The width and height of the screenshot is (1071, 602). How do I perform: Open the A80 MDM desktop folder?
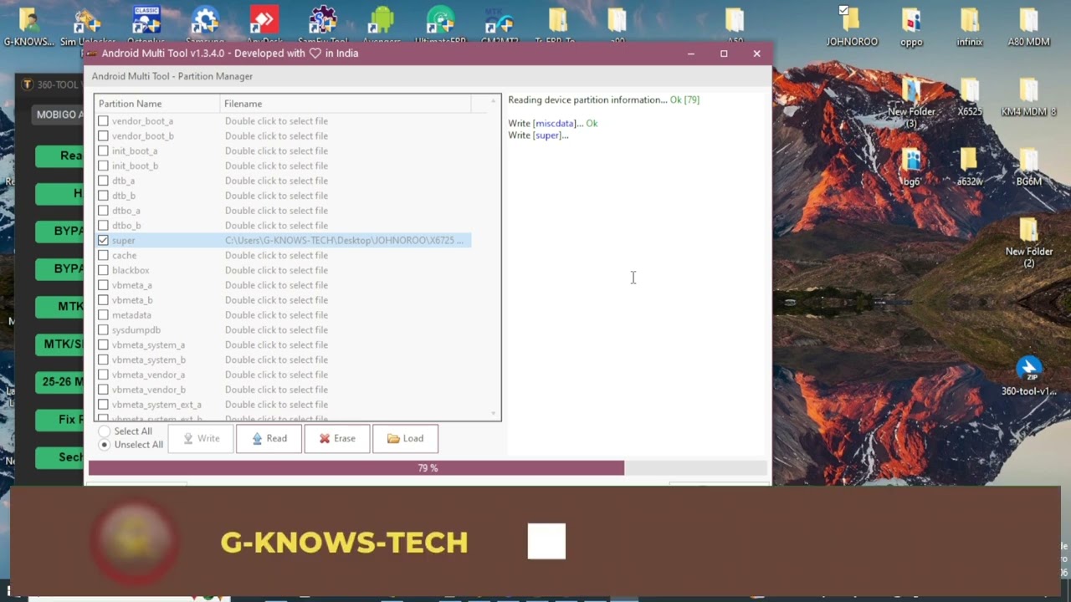pyautogui.click(x=1028, y=27)
